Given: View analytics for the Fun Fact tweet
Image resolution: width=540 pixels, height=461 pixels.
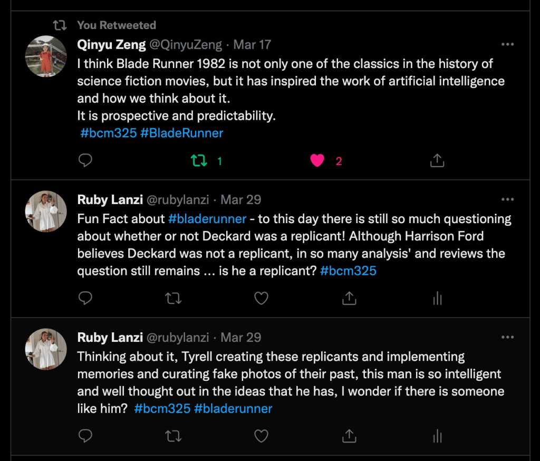Looking at the screenshot, I should (437, 299).
